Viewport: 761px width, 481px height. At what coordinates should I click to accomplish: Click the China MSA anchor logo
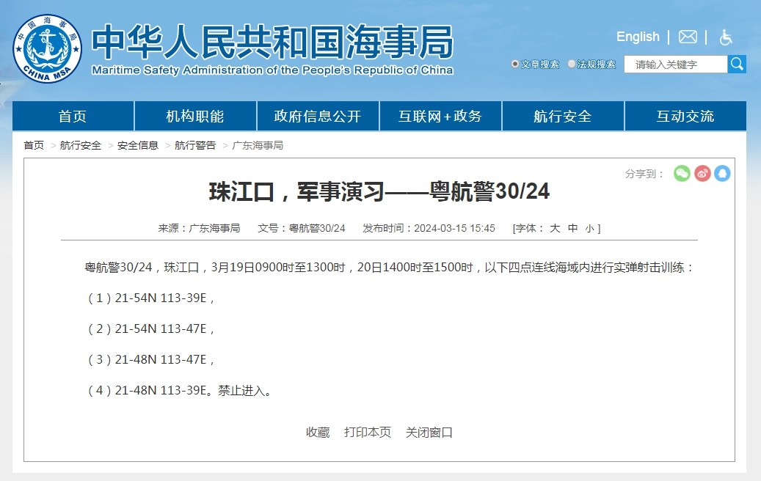tap(47, 48)
